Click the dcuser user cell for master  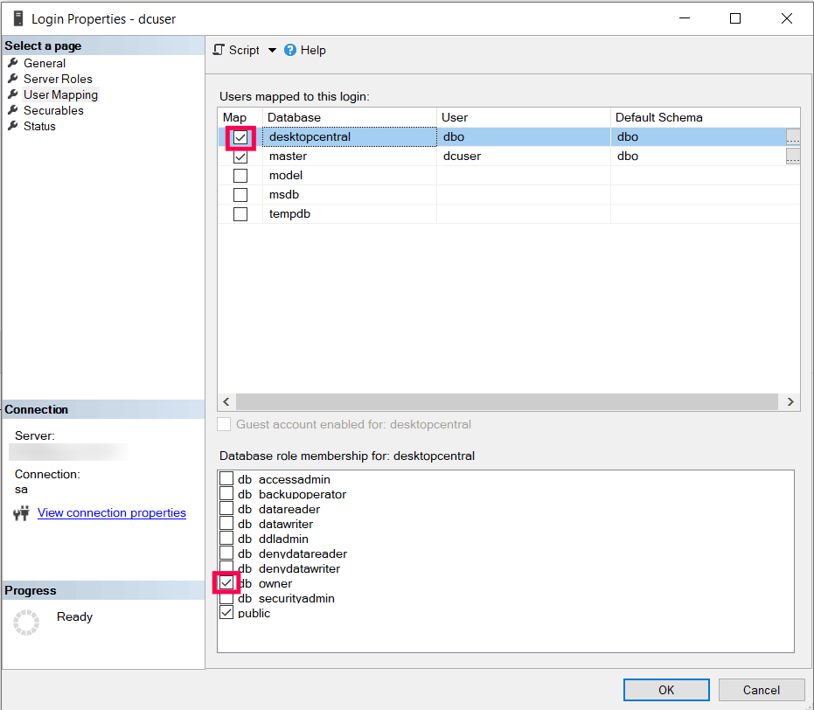tap(523, 157)
